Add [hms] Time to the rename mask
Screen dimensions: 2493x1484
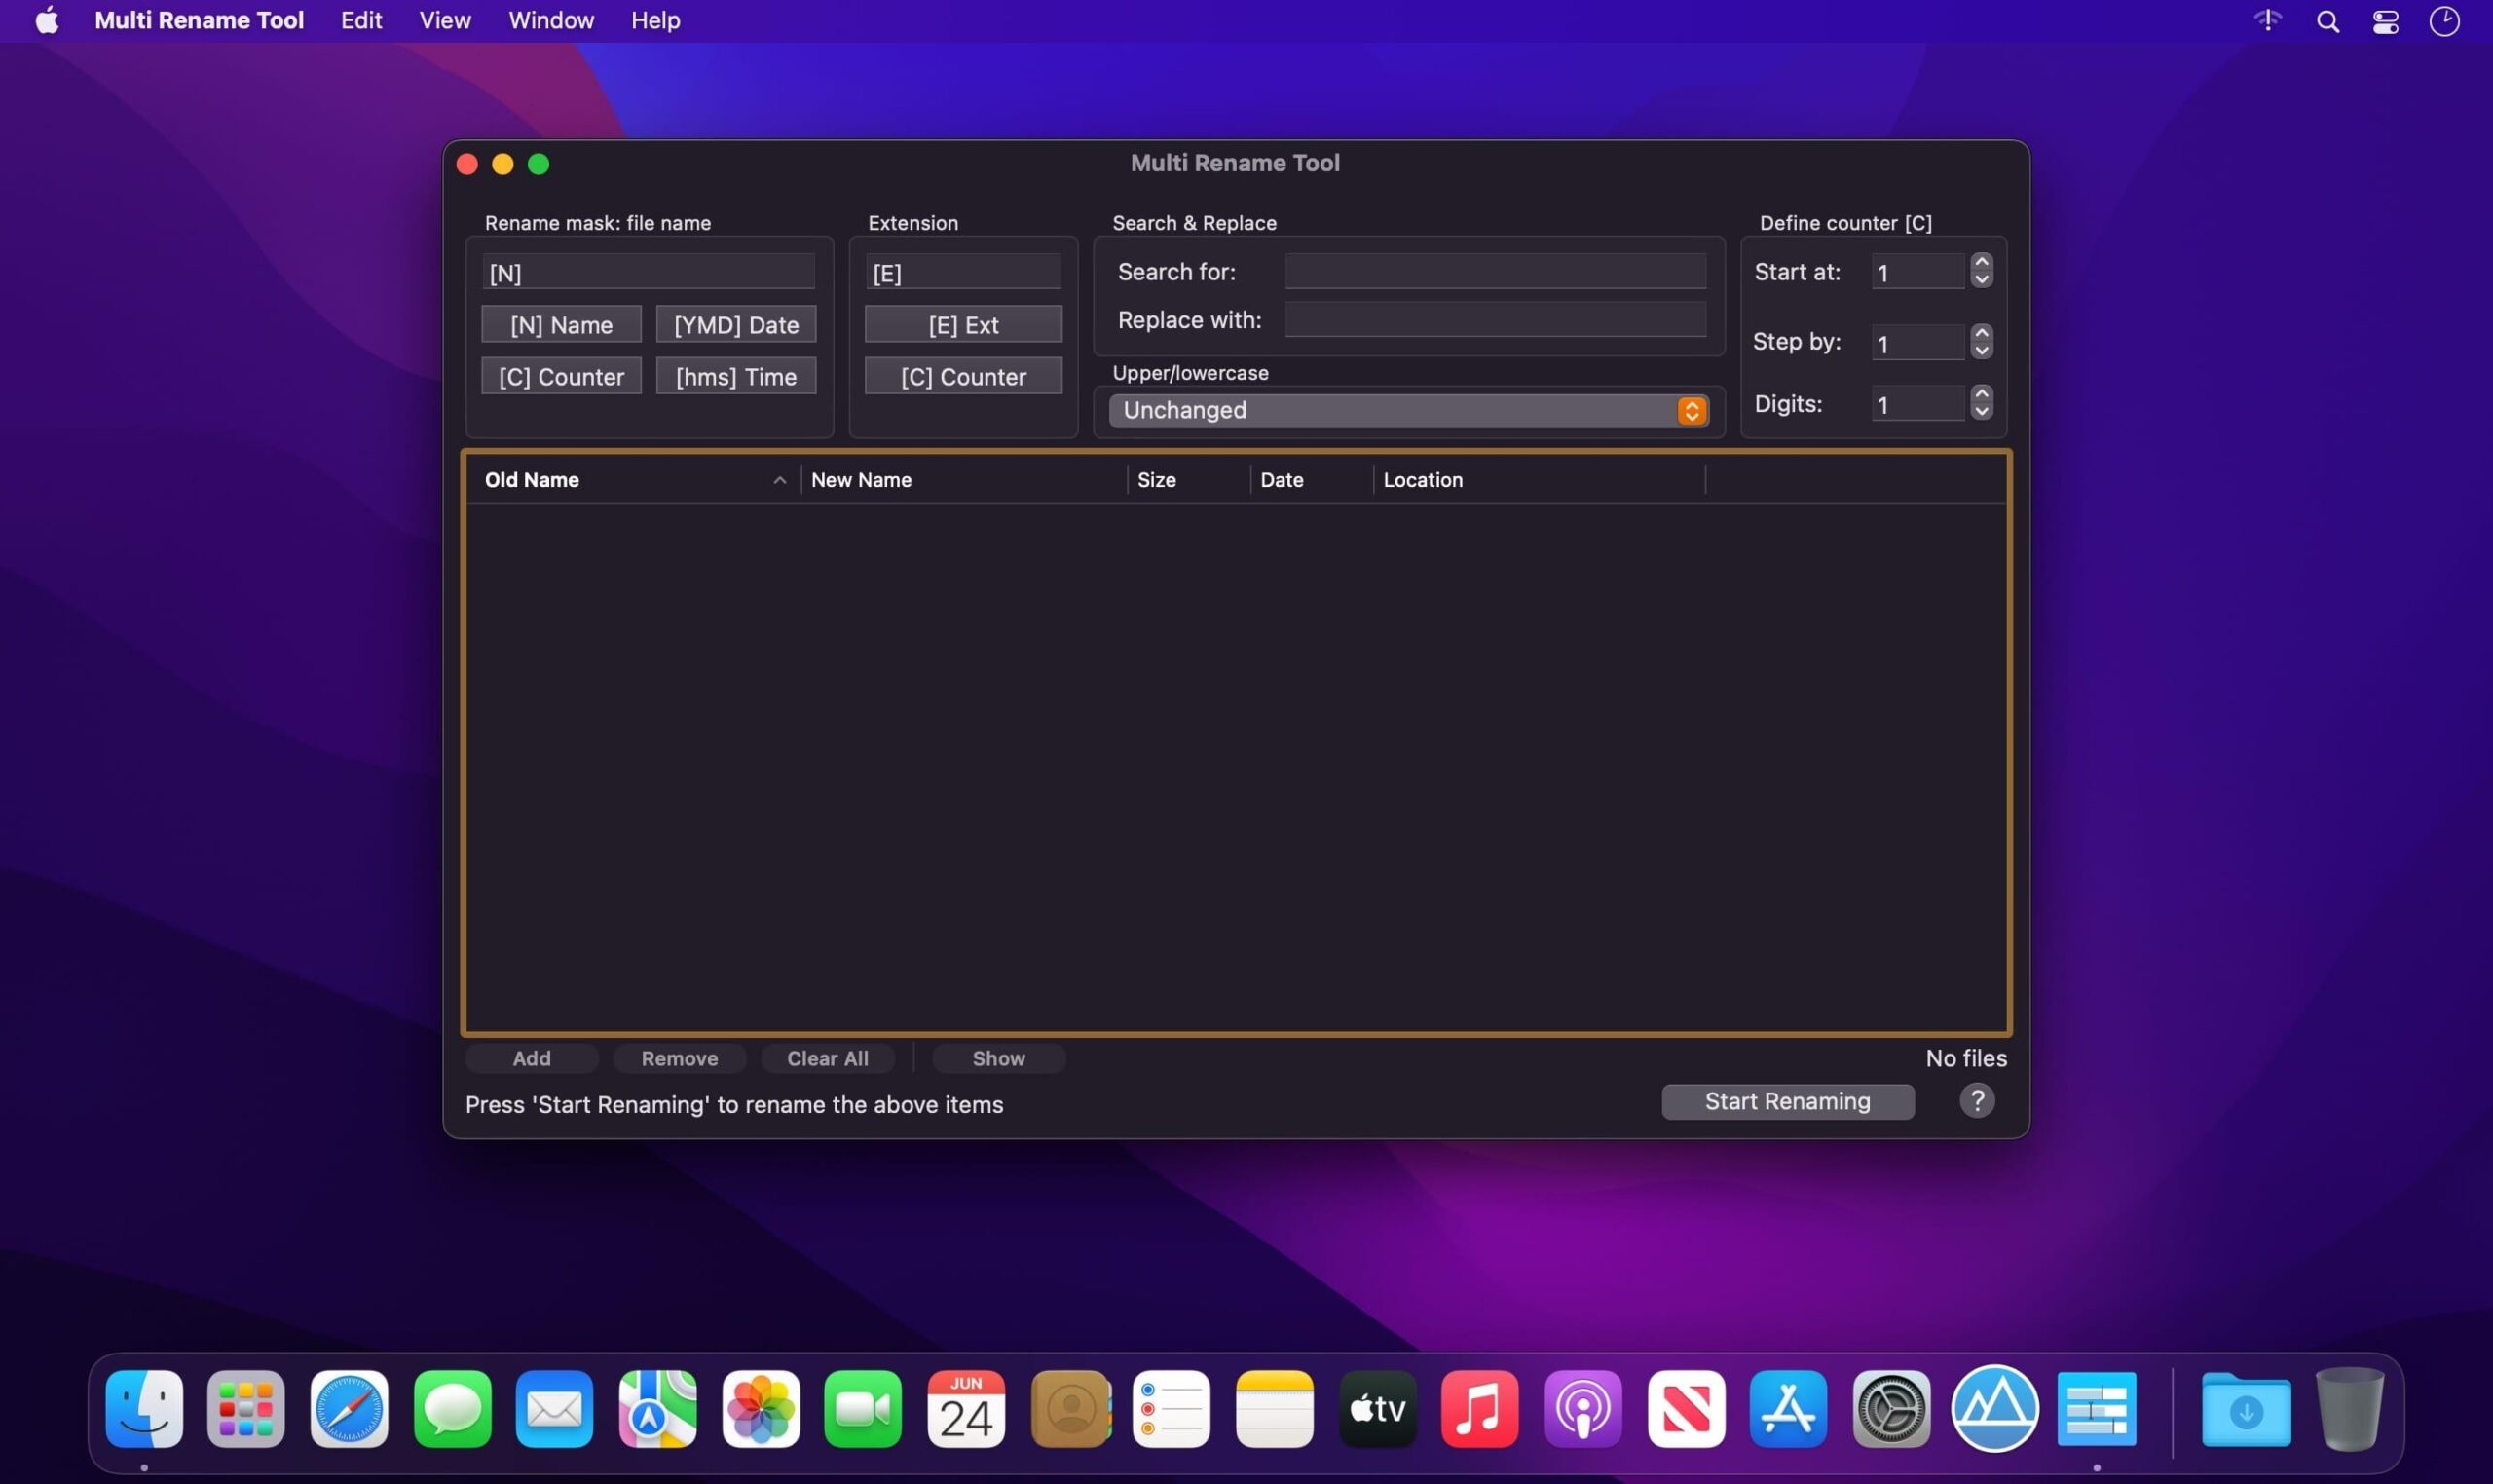(x=736, y=376)
